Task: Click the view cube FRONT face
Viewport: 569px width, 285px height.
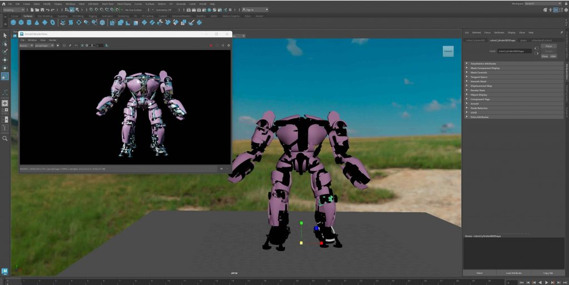Action: click(x=447, y=52)
